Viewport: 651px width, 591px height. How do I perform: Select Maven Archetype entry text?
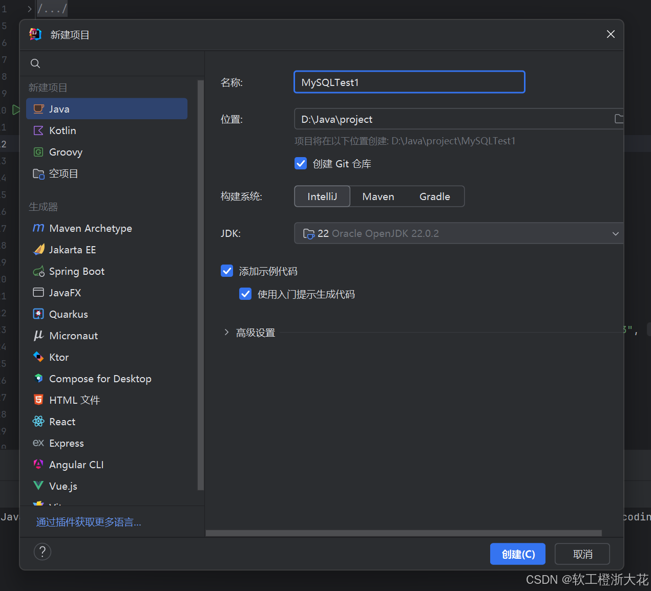(x=91, y=228)
